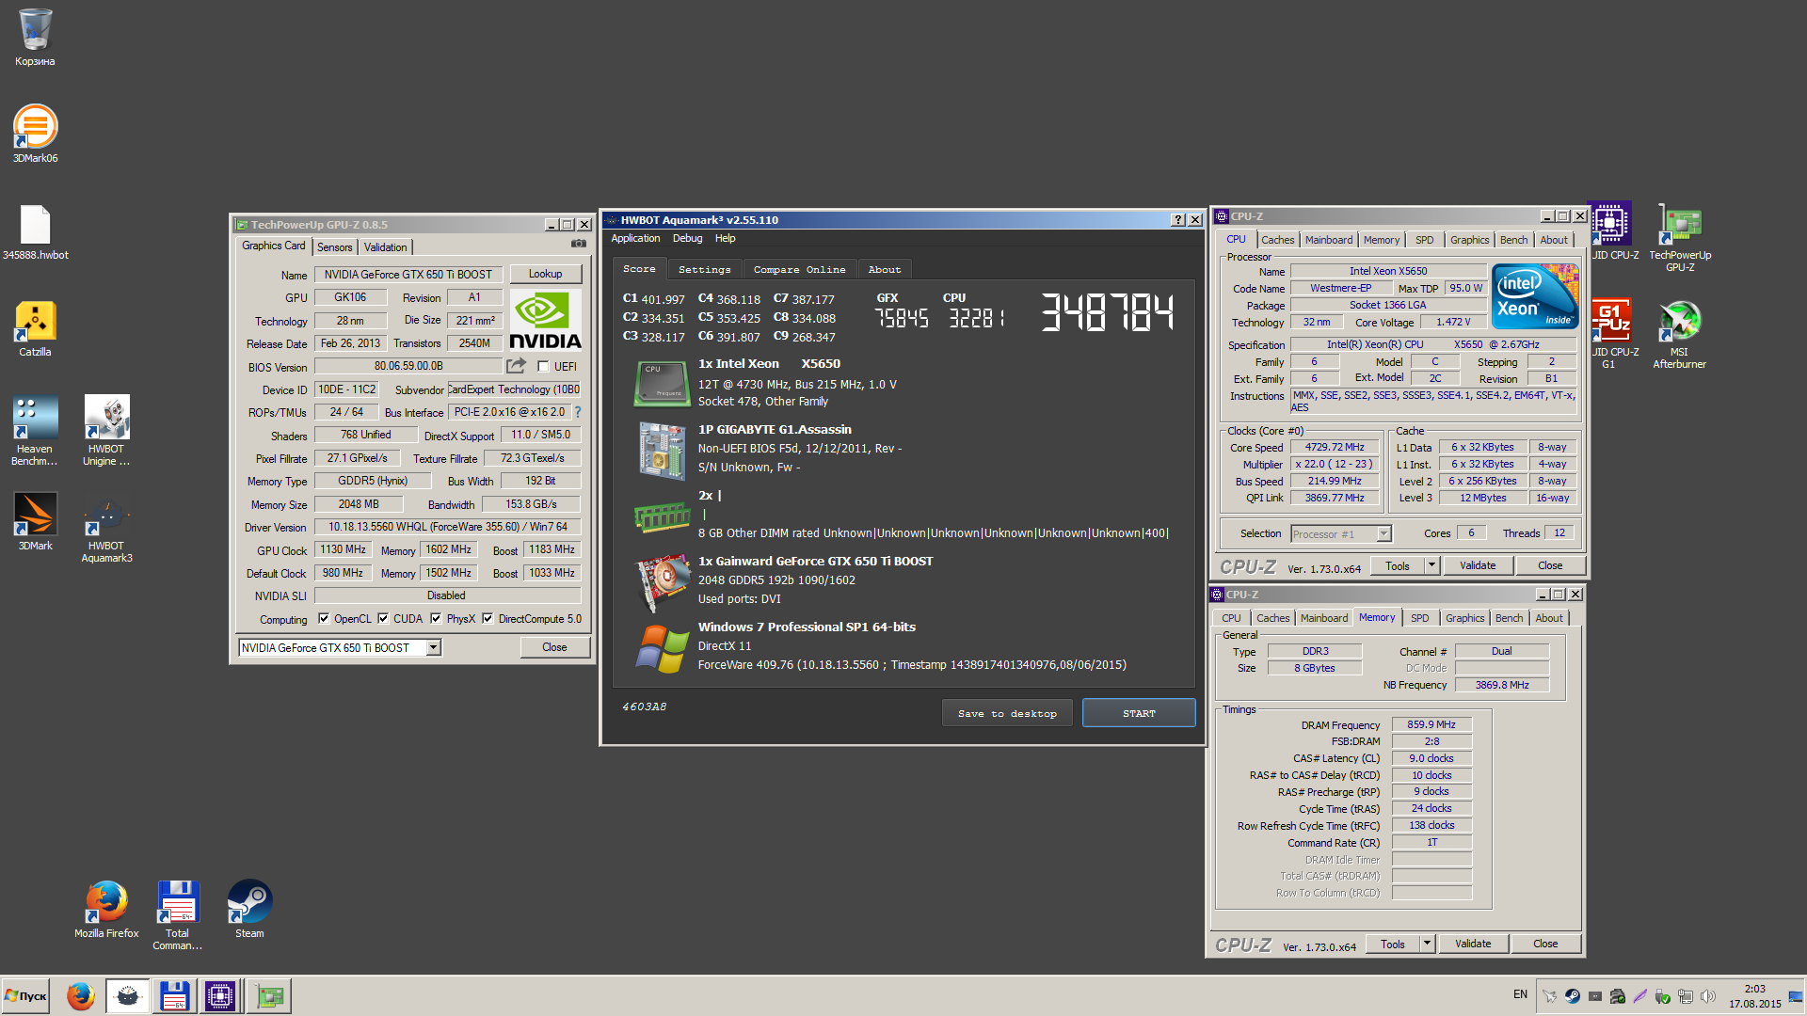Image resolution: width=1807 pixels, height=1016 pixels.
Task: Expand Tools arrow in upper CPU-Z window
Action: (1431, 565)
